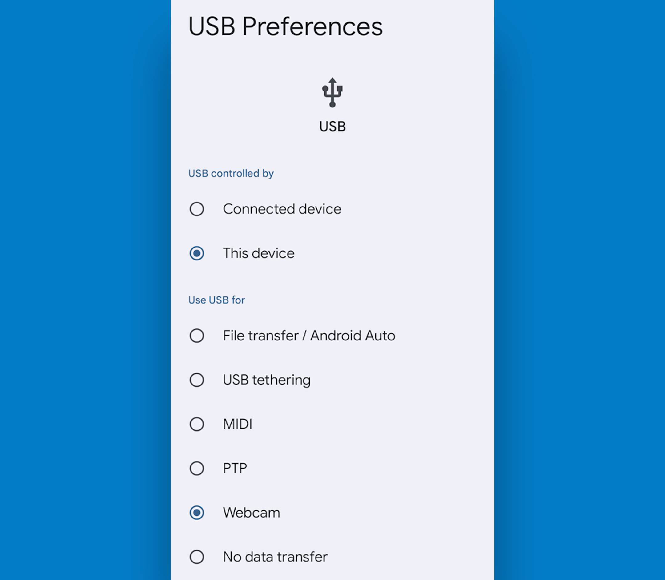Select the Connected device radio button

click(197, 209)
